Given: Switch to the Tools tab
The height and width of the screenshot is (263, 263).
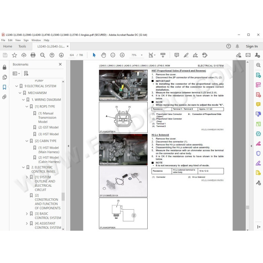Looking at the screenshot, I should coord(22,46).
